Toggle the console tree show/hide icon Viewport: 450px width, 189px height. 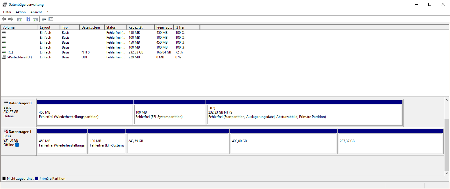coord(20,19)
